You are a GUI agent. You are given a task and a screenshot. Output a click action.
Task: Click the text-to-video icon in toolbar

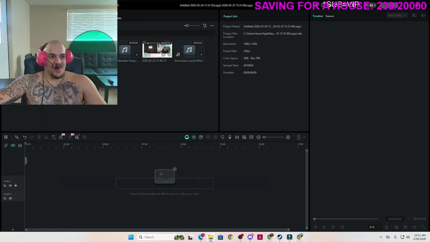point(201,137)
